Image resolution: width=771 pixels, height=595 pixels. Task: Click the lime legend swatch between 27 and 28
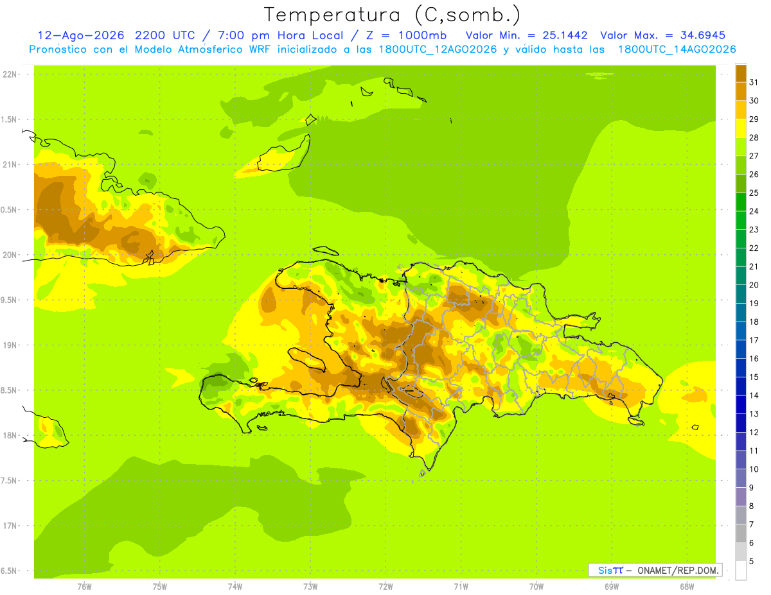[x=741, y=147]
